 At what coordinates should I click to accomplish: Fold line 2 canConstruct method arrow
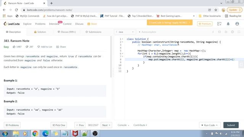point(122,42)
